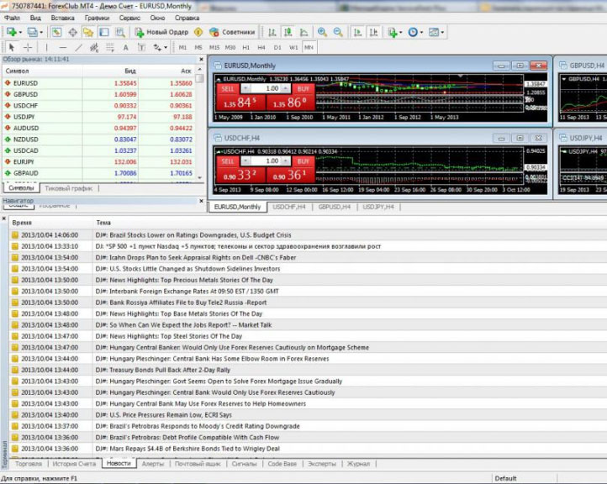Image resolution: width=607 pixels, height=484 pixels.
Task: Open the Data Window crosshair-circle icon
Action: tap(72, 33)
